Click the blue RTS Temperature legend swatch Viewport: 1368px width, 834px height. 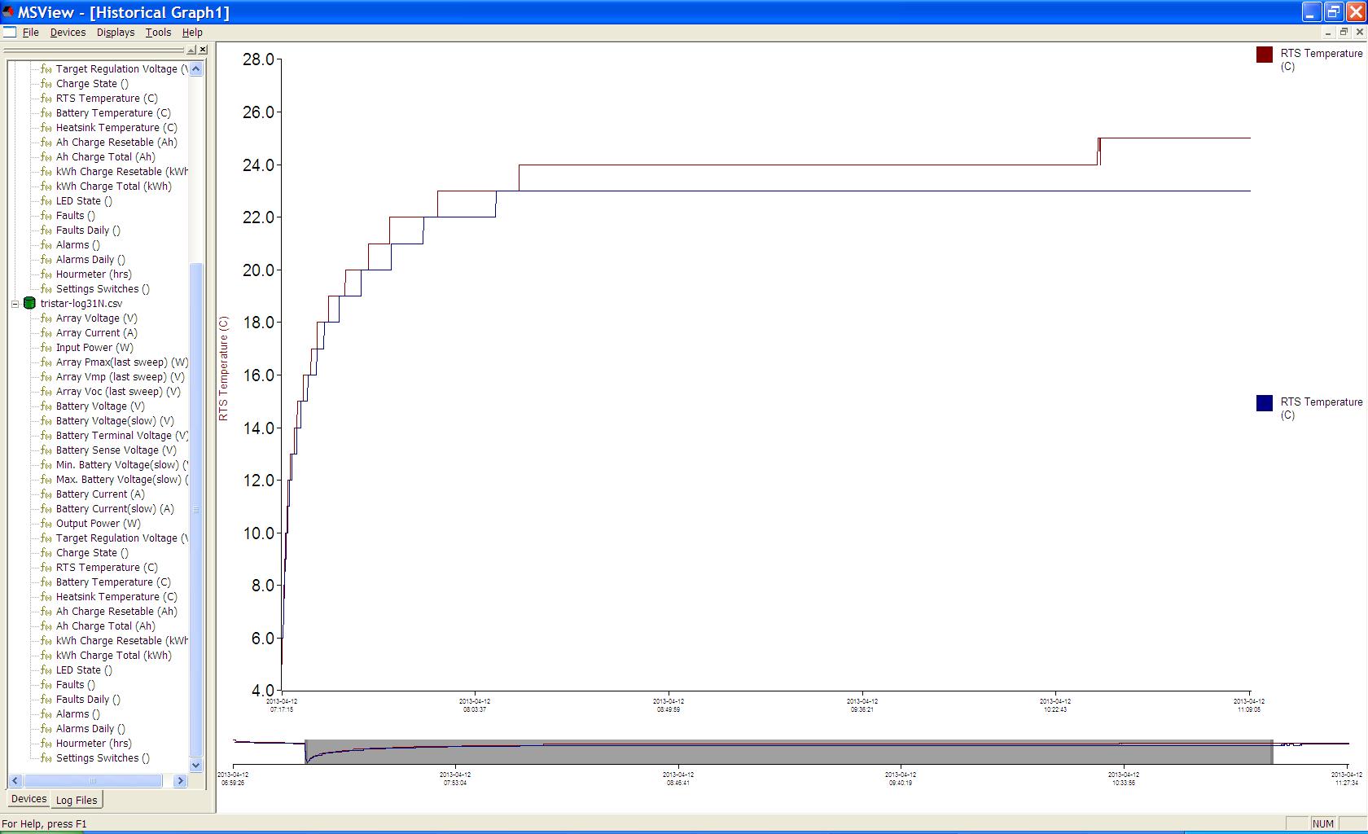pyautogui.click(x=1265, y=403)
